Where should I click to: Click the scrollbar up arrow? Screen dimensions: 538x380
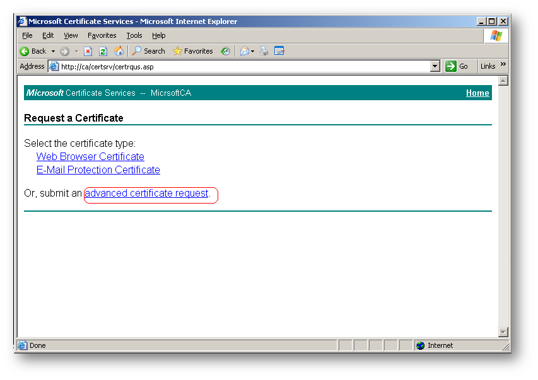point(503,81)
